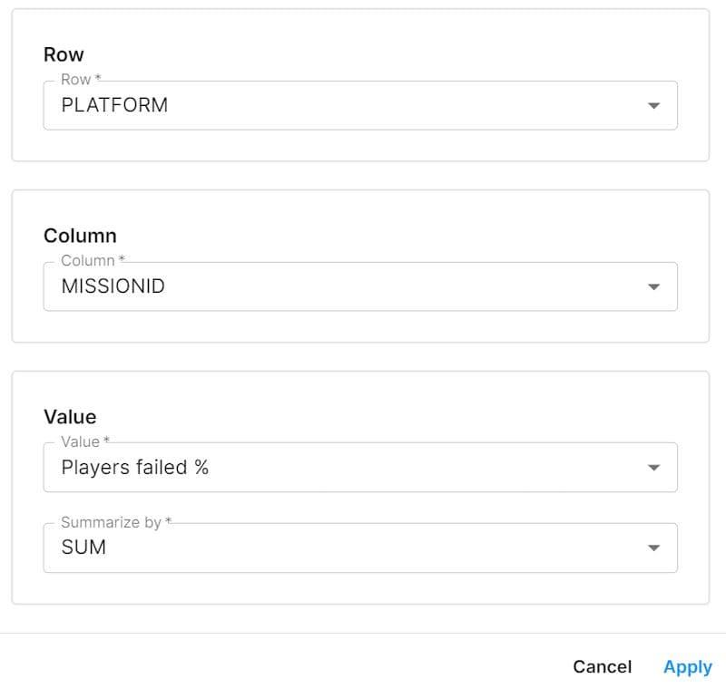Apply the pivot table configuration

coord(687,667)
